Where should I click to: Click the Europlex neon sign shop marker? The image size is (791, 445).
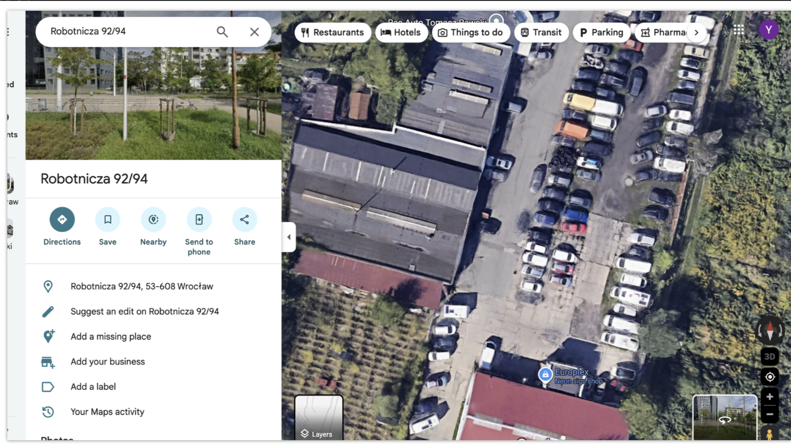point(545,374)
